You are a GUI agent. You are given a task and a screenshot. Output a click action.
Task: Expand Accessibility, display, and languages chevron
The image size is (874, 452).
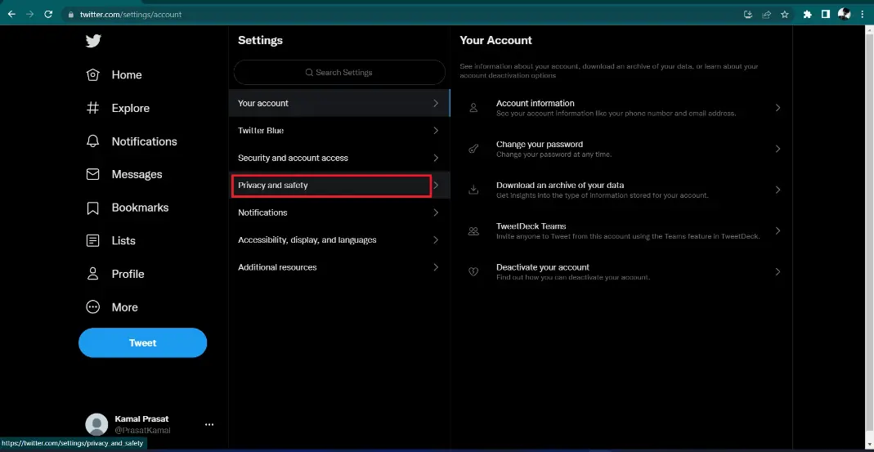coord(436,239)
